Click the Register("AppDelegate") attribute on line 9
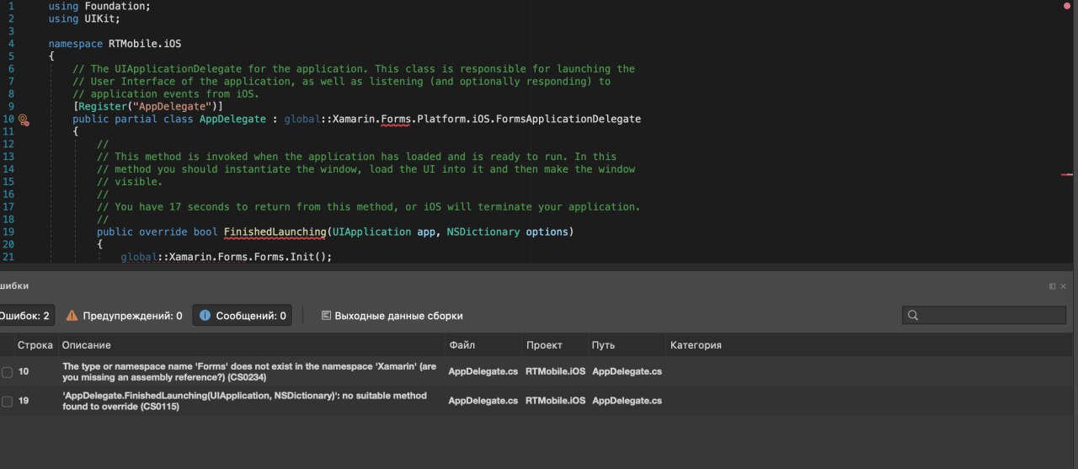 (x=147, y=106)
